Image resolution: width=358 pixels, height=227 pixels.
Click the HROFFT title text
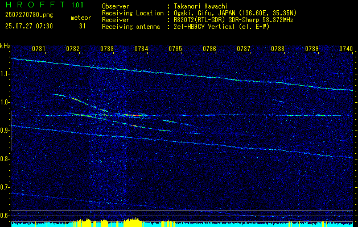(35, 5)
